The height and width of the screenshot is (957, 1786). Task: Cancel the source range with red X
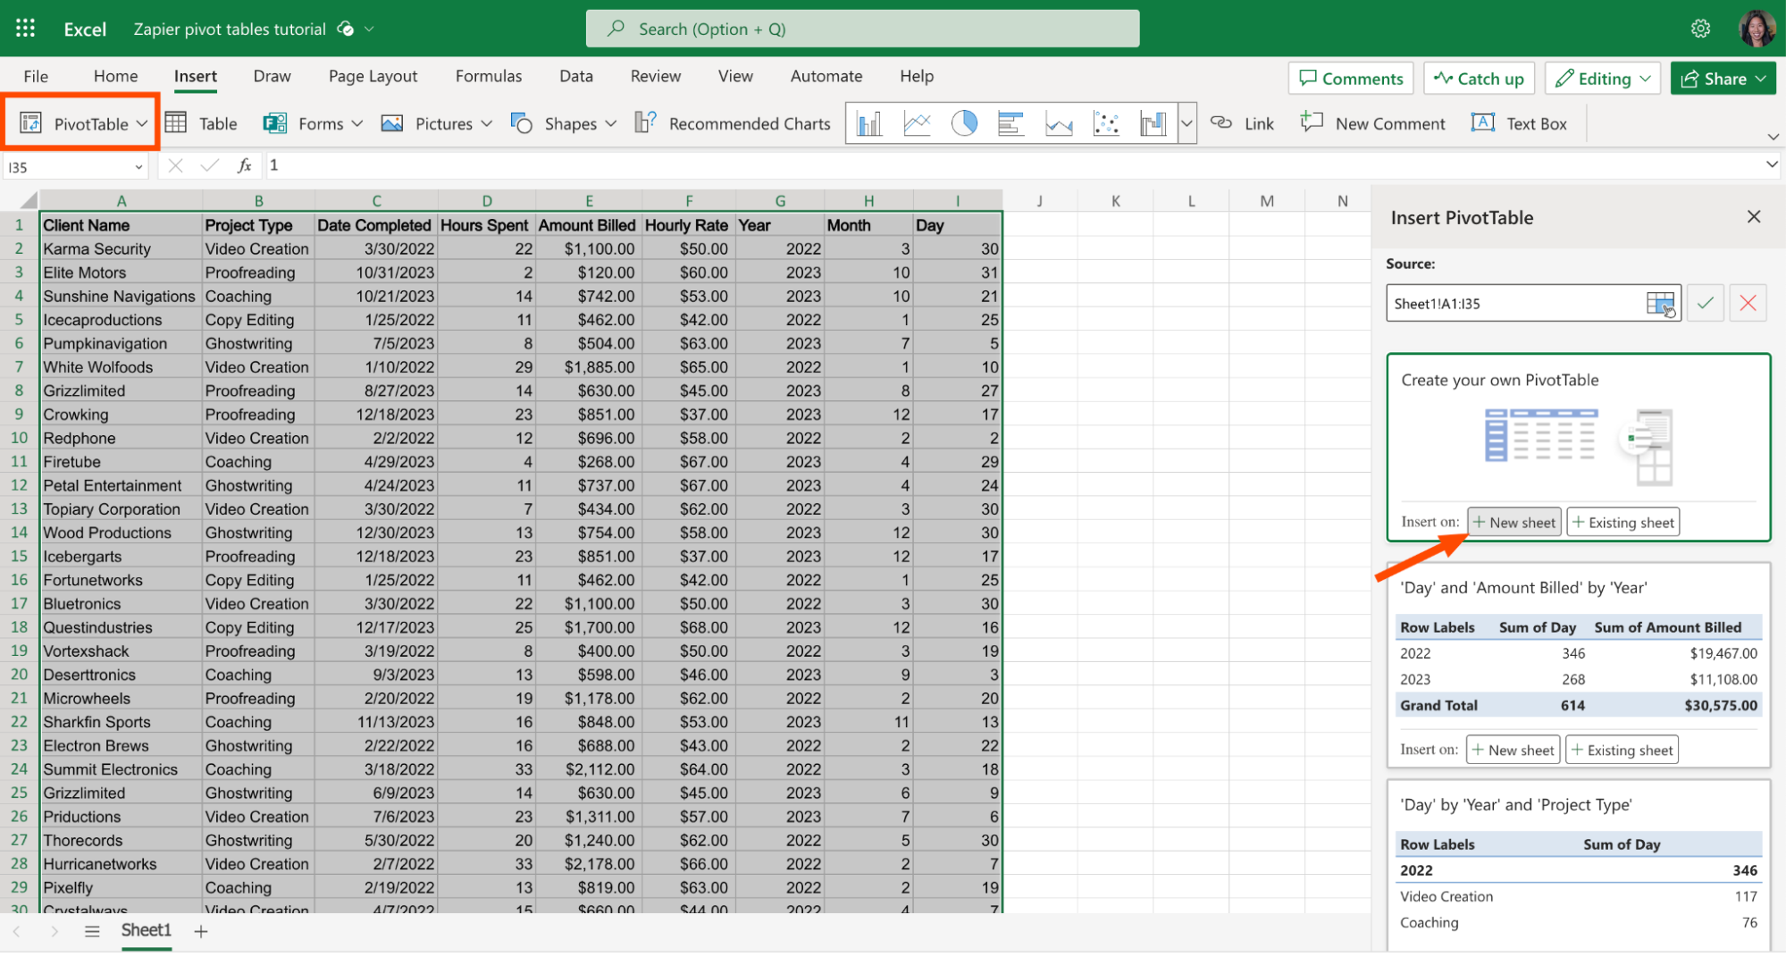click(x=1748, y=303)
